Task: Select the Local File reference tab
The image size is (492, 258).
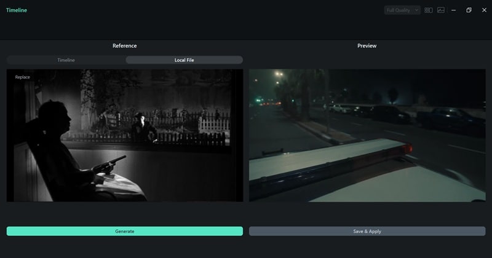Action: tap(184, 60)
